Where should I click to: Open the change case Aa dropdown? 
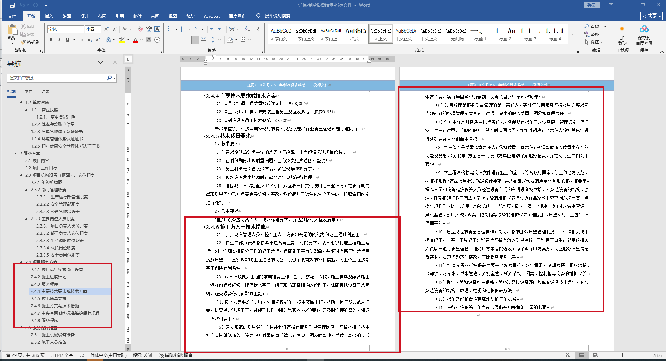coord(127,29)
